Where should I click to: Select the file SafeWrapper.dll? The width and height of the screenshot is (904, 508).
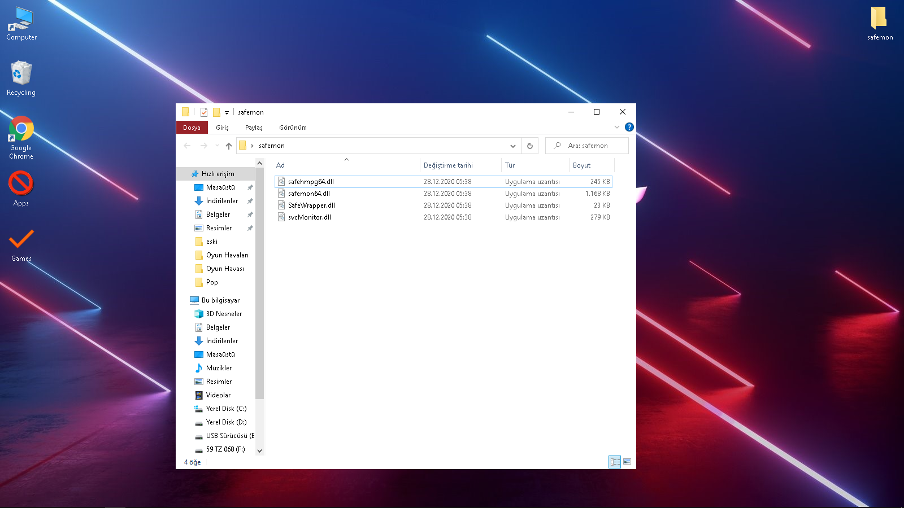click(x=443, y=205)
